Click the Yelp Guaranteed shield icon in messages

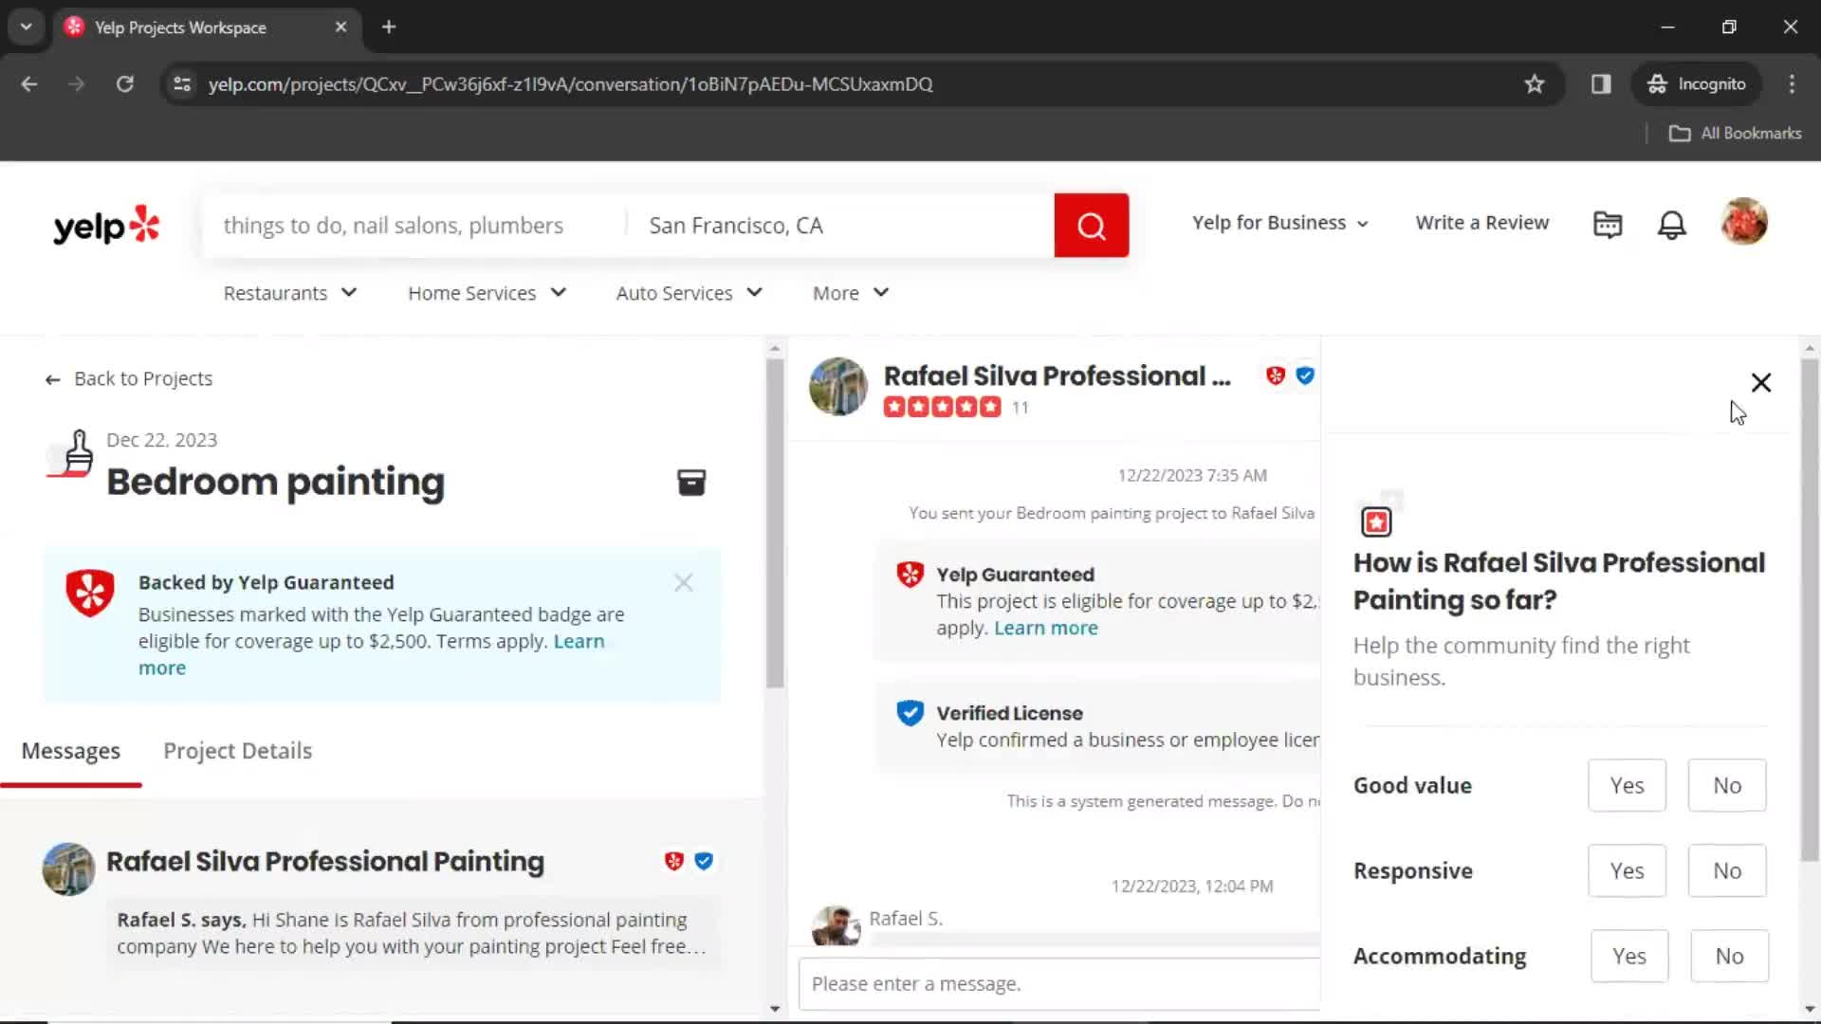tap(910, 574)
